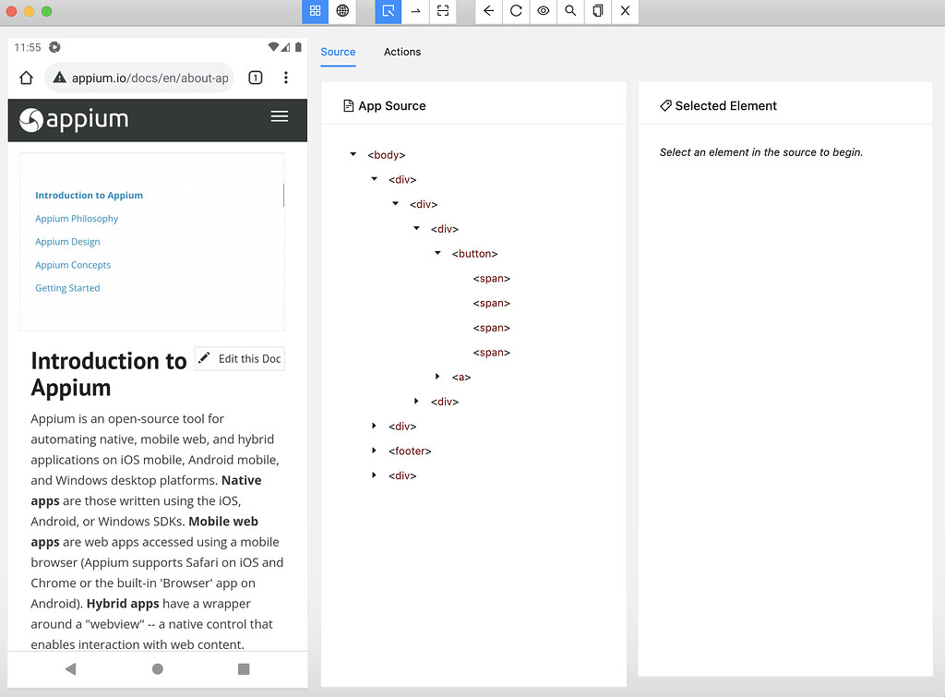The image size is (945, 697).
Task: Collapse the body tree node
Action: [353, 154]
